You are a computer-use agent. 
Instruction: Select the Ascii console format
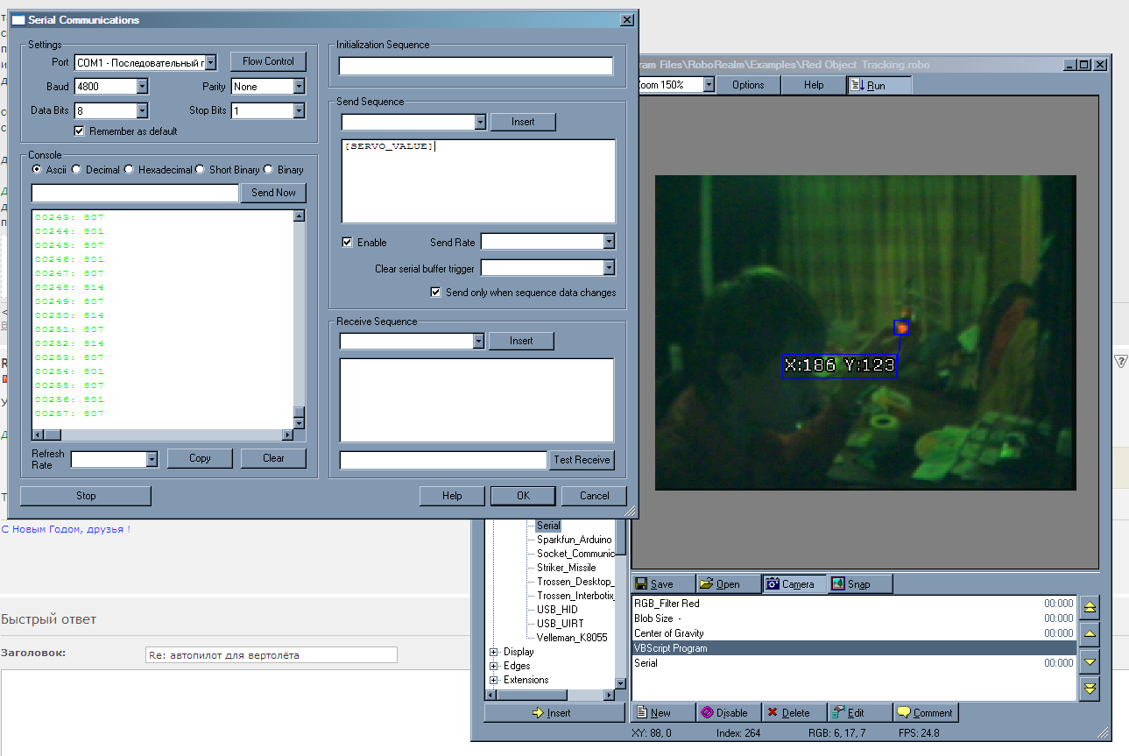pyautogui.click(x=37, y=170)
